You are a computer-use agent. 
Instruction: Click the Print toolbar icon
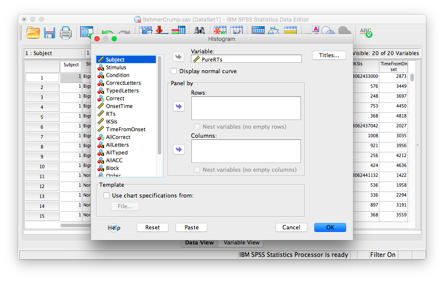click(x=66, y=33)
